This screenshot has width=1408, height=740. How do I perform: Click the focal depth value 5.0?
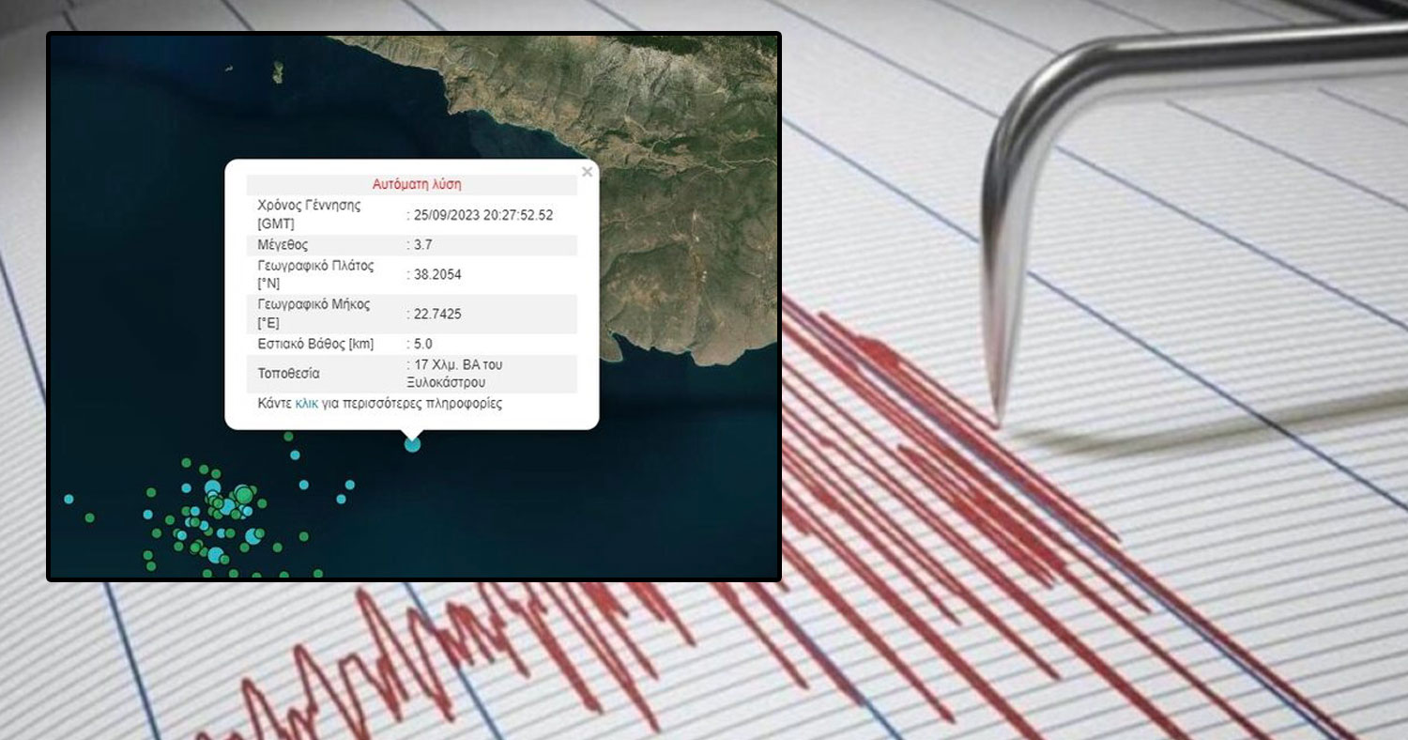click(422, 344)
